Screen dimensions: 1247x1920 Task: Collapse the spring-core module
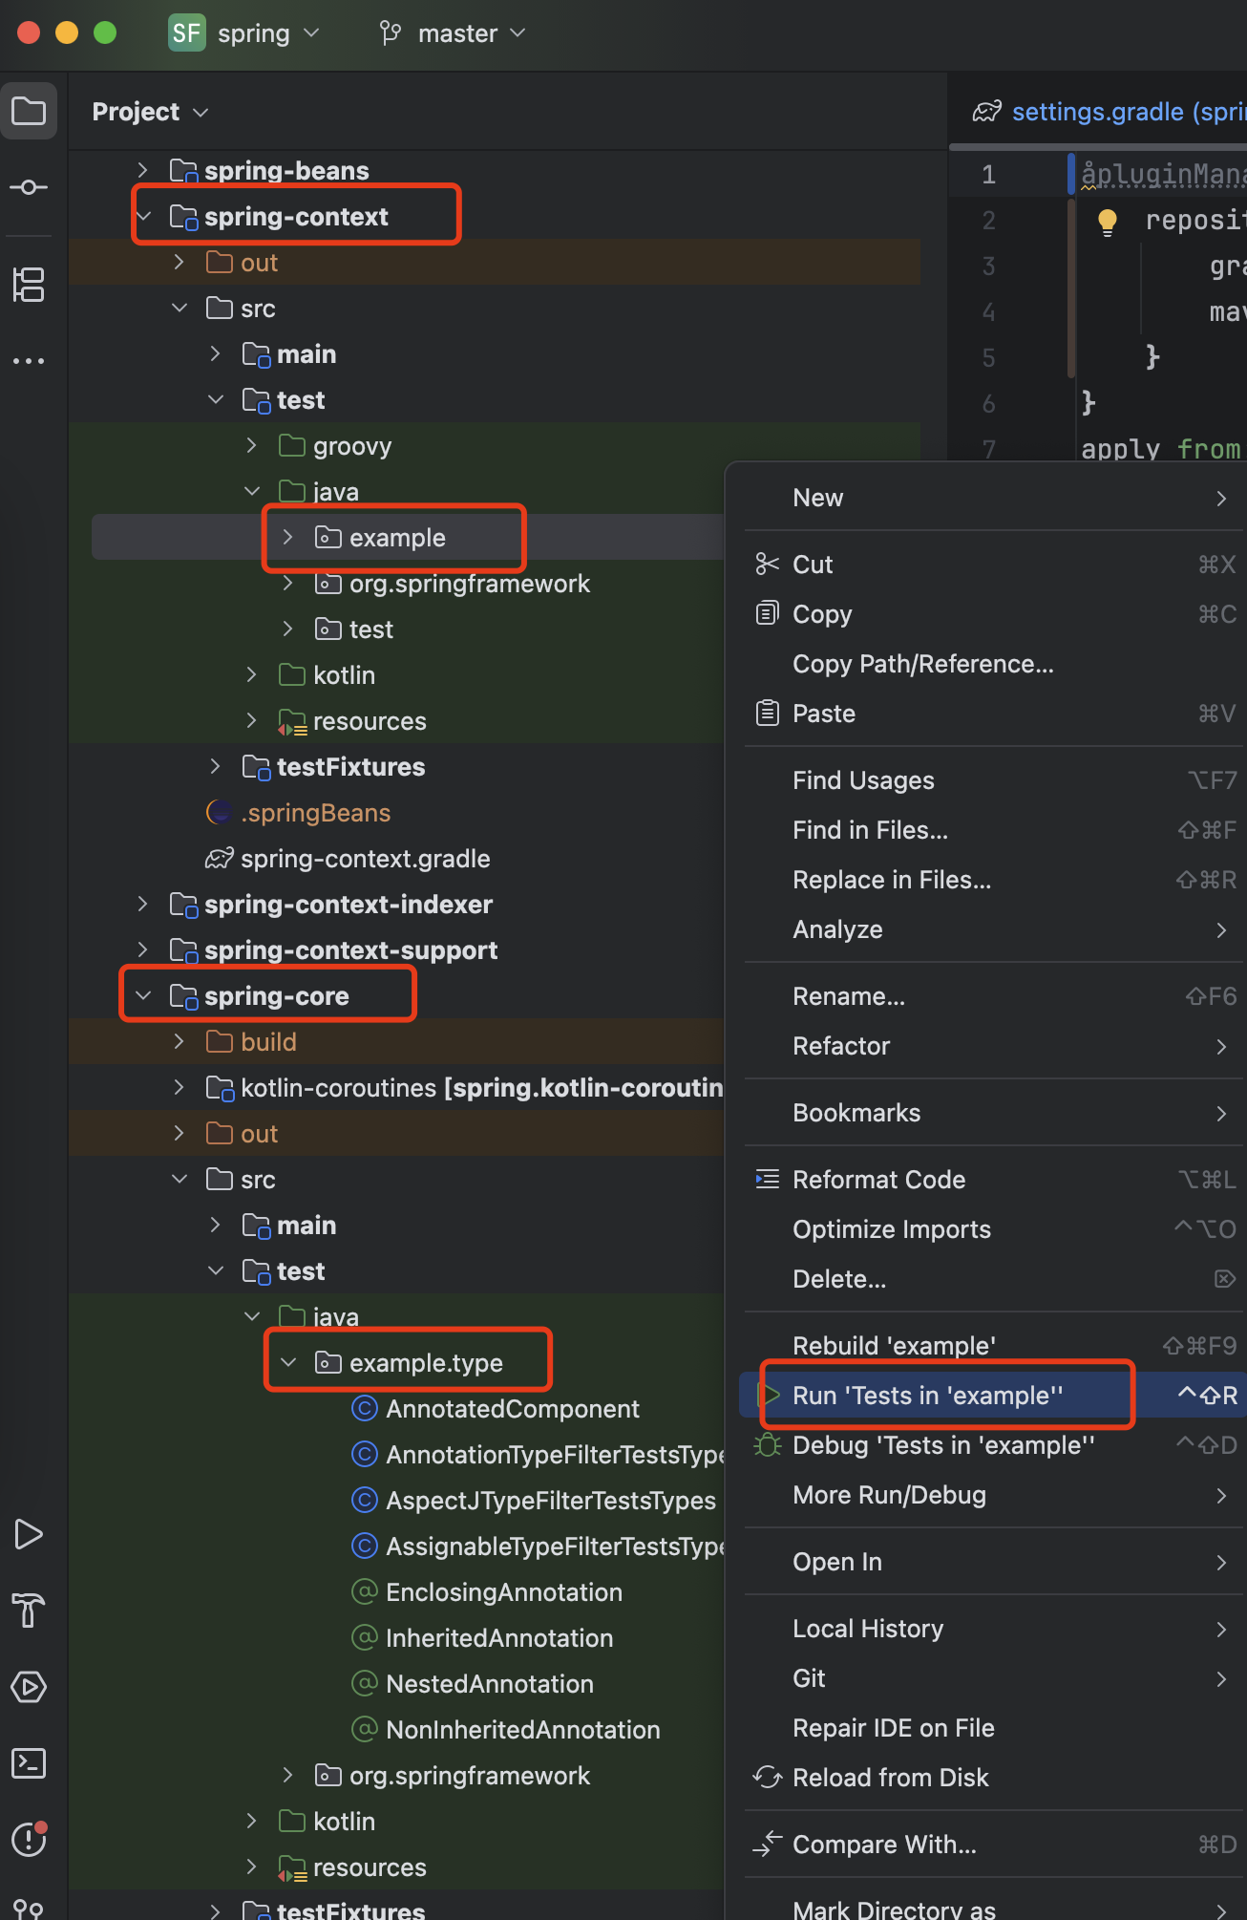coord(143,995)
